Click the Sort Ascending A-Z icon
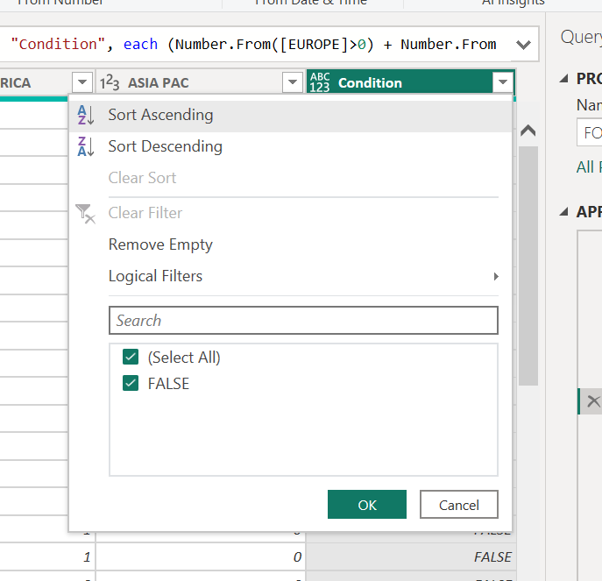This screenshot has height=581, width=602. (x=86, y=115)
